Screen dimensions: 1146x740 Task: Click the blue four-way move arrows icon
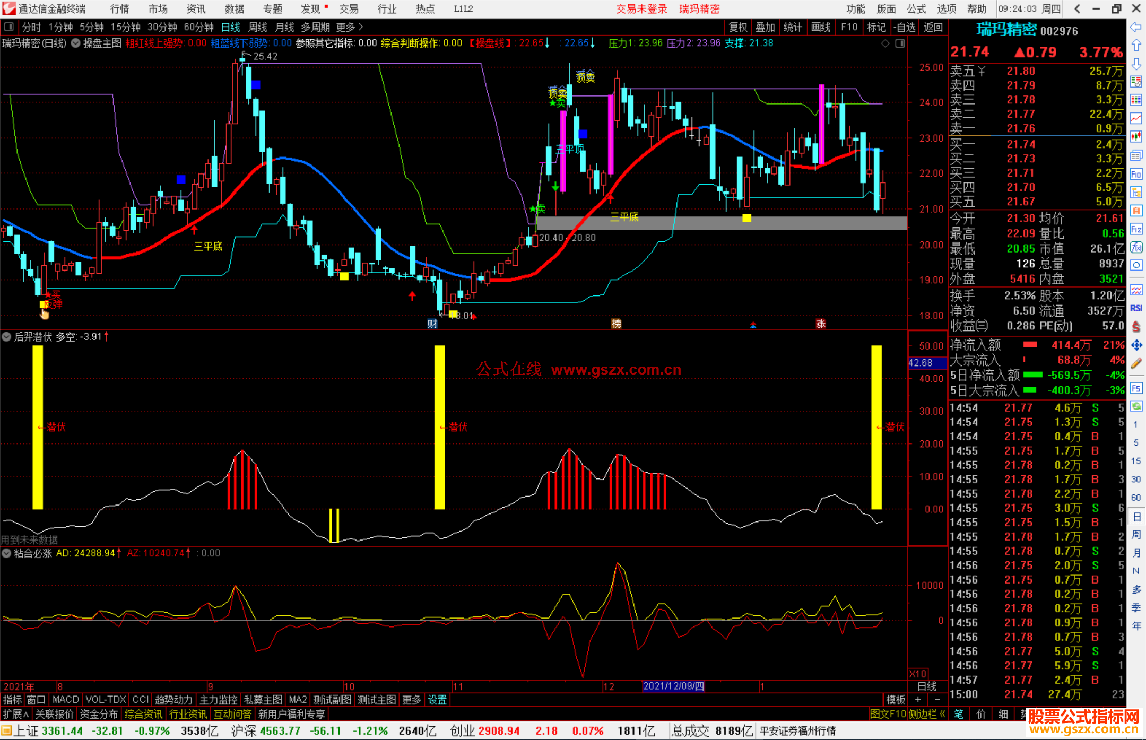coord(1136,345)
